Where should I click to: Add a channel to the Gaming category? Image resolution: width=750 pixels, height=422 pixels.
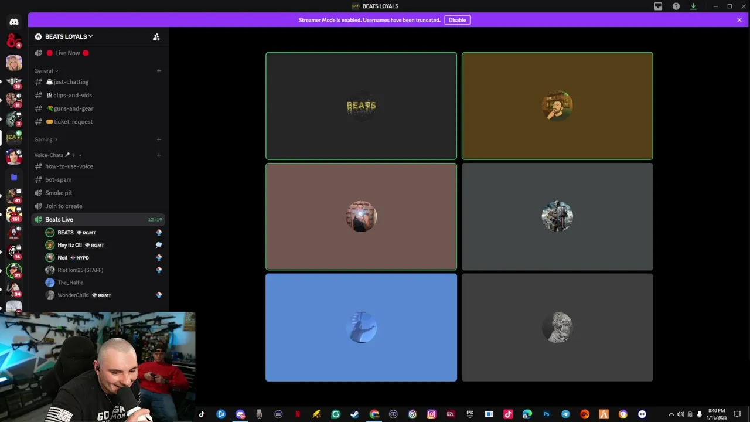pos(159,139)
